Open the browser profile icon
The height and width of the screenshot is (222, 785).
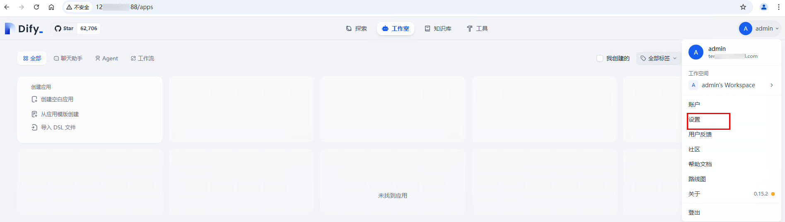click(764, 7)
